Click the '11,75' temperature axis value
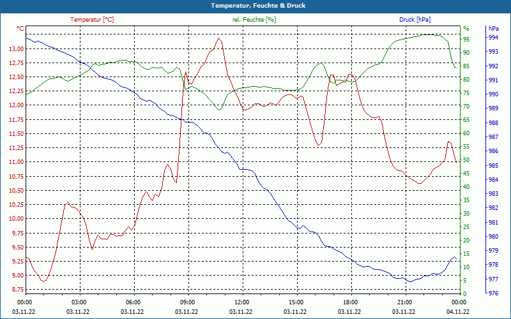This screenshot has width=511, height=319. coord(17,120)
